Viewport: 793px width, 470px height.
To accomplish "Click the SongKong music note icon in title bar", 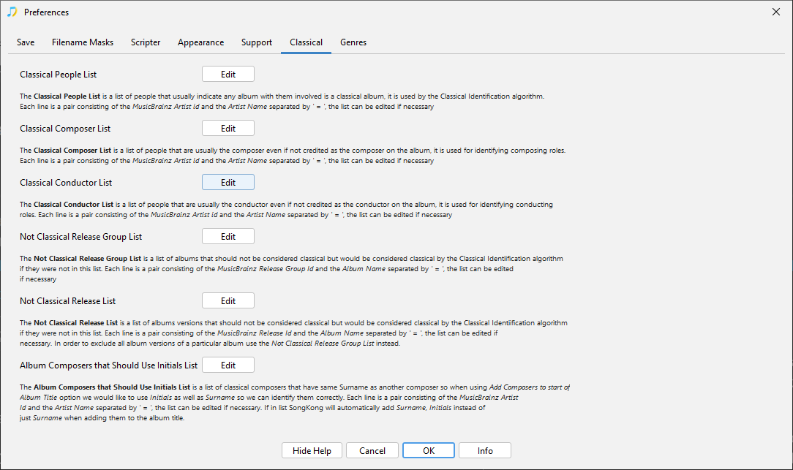I will (x=12, y=12).
